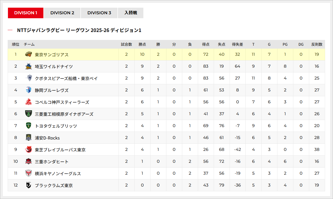
Task: Click the Saitama Wild Knights team logo
Action: coord(29,66)
